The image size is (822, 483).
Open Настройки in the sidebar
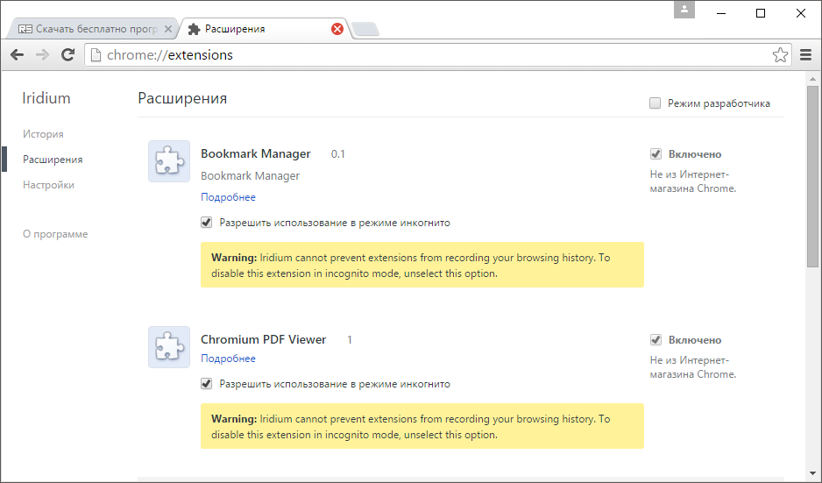pos(48,185)
